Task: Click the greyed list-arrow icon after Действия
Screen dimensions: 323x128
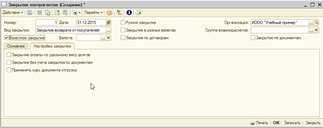Action: tap(30, 13)
